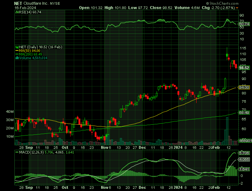The width and height of the screenshot is (252, 191).
Task: Click the 84.00 moving average axis tag
Action: tap(244, 87)
